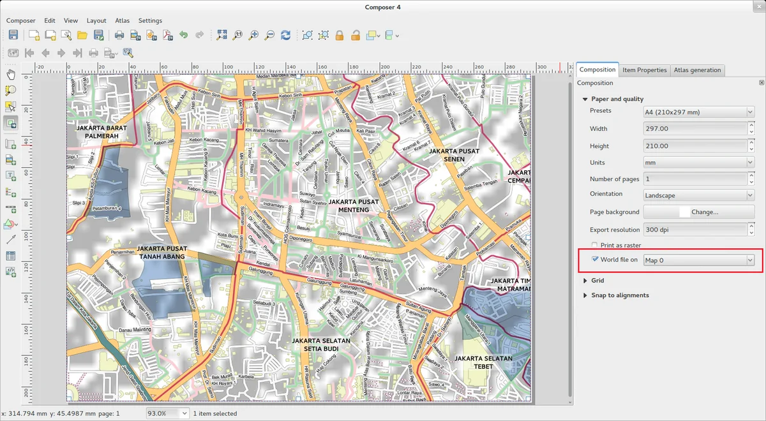Screen dimensions: 766x421
Task: Open the Atlas menu
Action: coord(122,20)
